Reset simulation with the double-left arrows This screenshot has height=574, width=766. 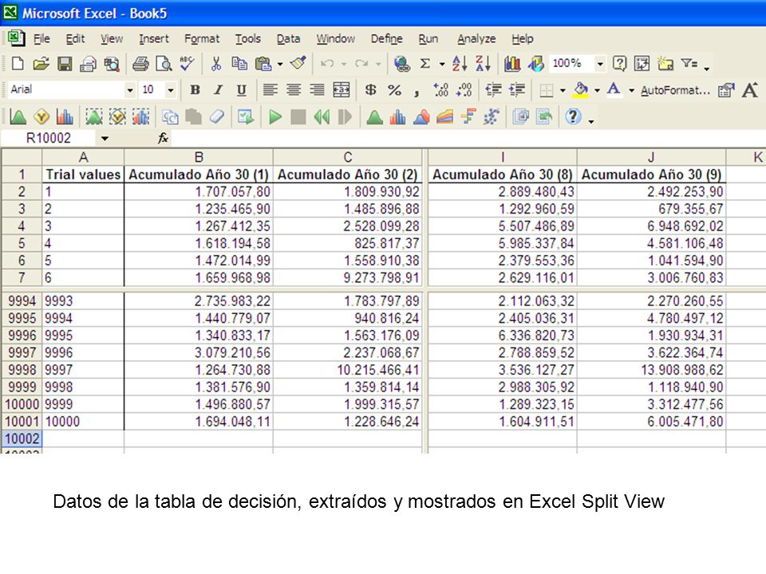pyautogui.click(x=322, y=117)
